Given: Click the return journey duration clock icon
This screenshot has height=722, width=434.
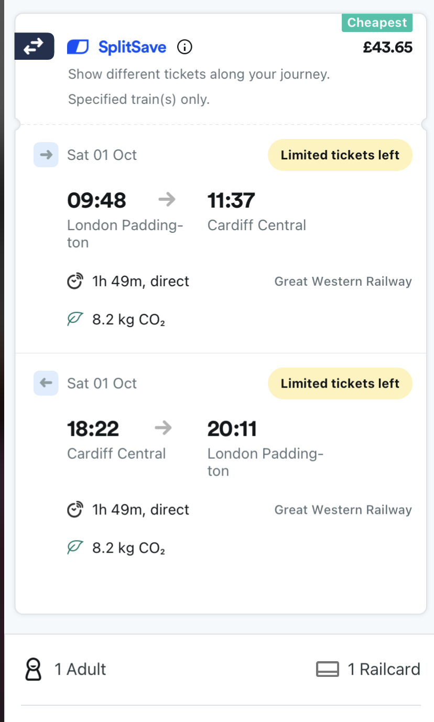Looking at the screenshot, I should tap(76, 510).
